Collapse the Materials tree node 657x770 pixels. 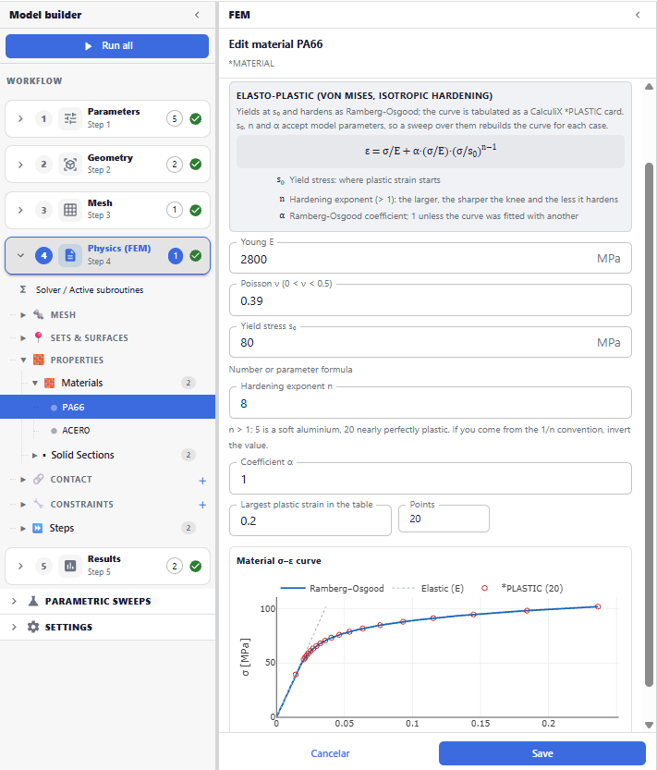coord(35,383)
